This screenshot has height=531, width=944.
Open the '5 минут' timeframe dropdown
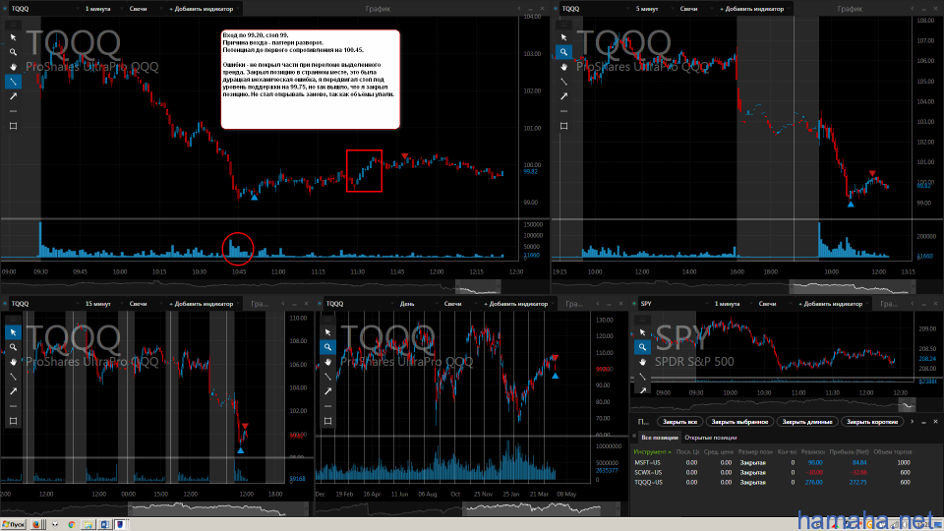coord(648,8)
